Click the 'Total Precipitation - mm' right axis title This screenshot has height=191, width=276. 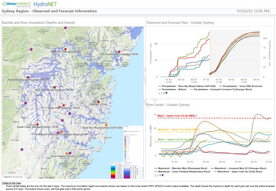coord(269,53)
